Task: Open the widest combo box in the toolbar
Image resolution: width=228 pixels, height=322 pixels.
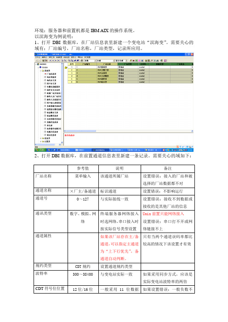Action: point(105,61)
